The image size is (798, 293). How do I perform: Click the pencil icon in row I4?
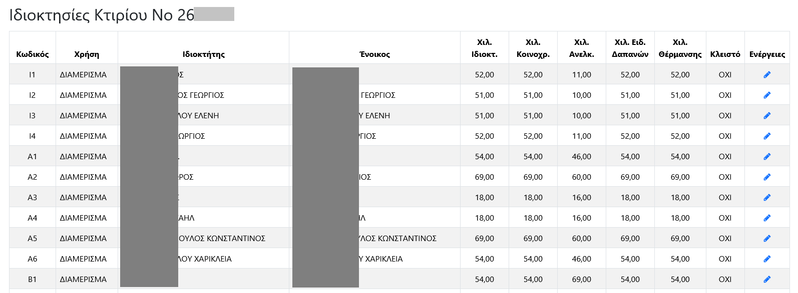tap(766, 136)
